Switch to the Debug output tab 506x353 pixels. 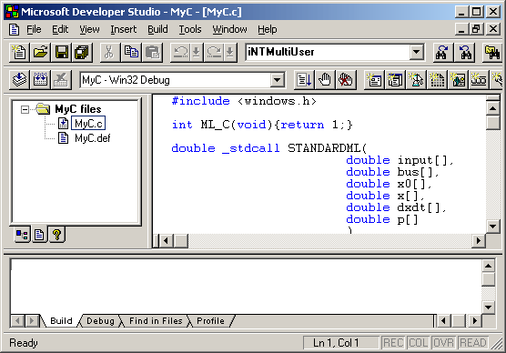100,321
